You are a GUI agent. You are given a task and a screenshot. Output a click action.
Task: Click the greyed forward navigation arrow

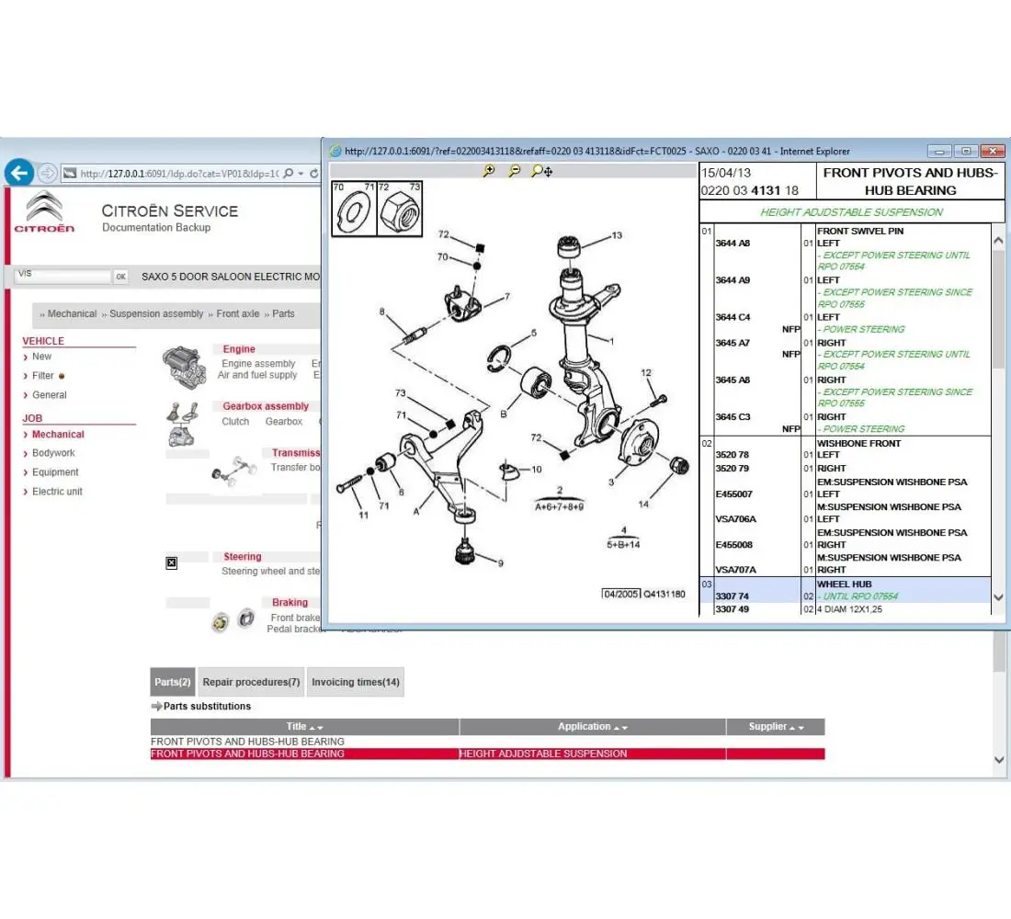(47, 173)
